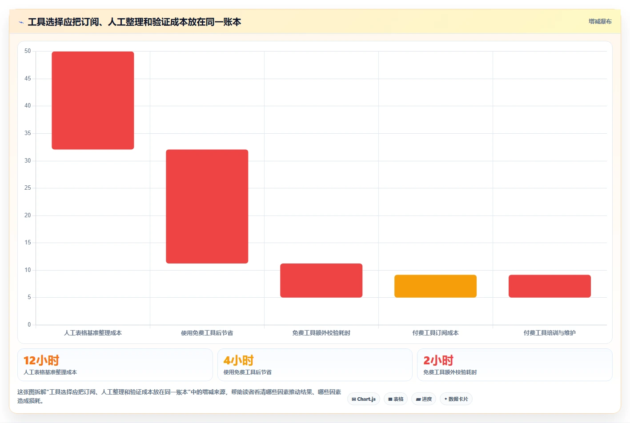Click the 增减瀑布 label in header
The height and width of the screenshot is (423, 630).
point(600,21)
